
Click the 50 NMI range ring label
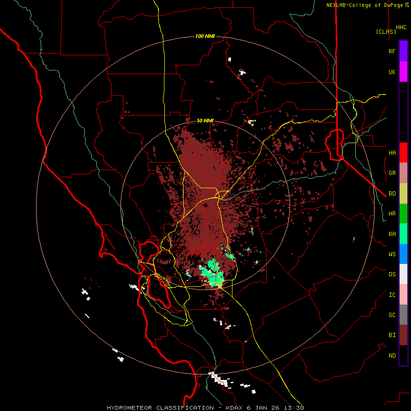(205, 121)
